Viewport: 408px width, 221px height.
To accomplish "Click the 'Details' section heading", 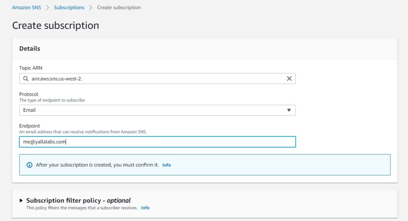I will [x=29, y=48].
